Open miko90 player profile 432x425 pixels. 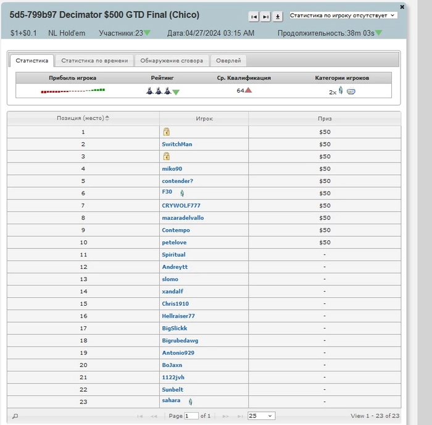tap(172, 169)
